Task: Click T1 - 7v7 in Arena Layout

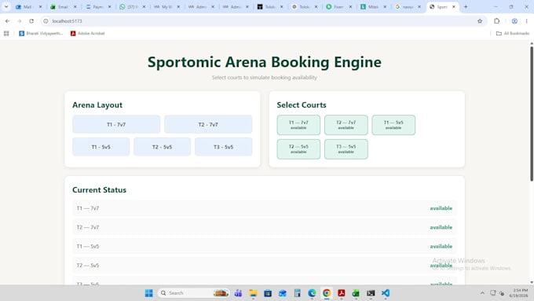Action: click(x=116, y=124)
